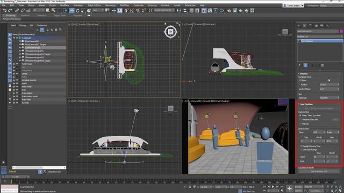Click the Mirror tool icon
344x193 pixels.
click(x=179, y=11)
